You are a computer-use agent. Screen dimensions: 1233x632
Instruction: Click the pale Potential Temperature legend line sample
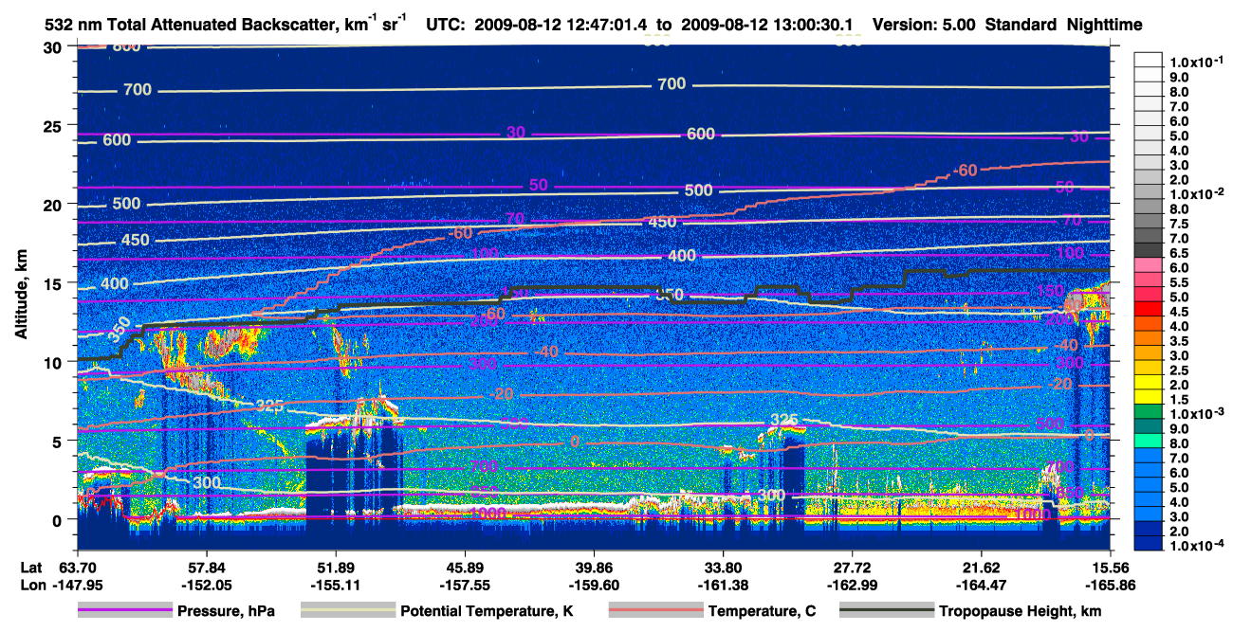coord(348,611)
